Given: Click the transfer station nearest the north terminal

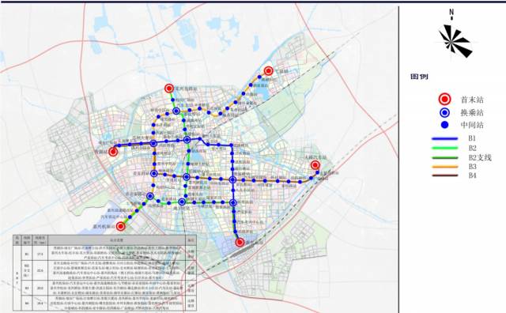Looking at the screenshot, I should tap(176, 111).
